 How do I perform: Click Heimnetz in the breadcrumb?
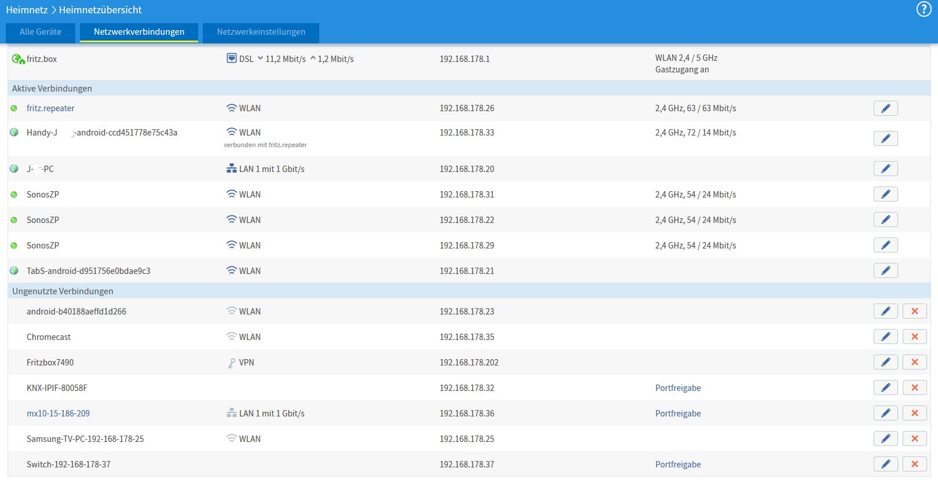pos(27,10)
